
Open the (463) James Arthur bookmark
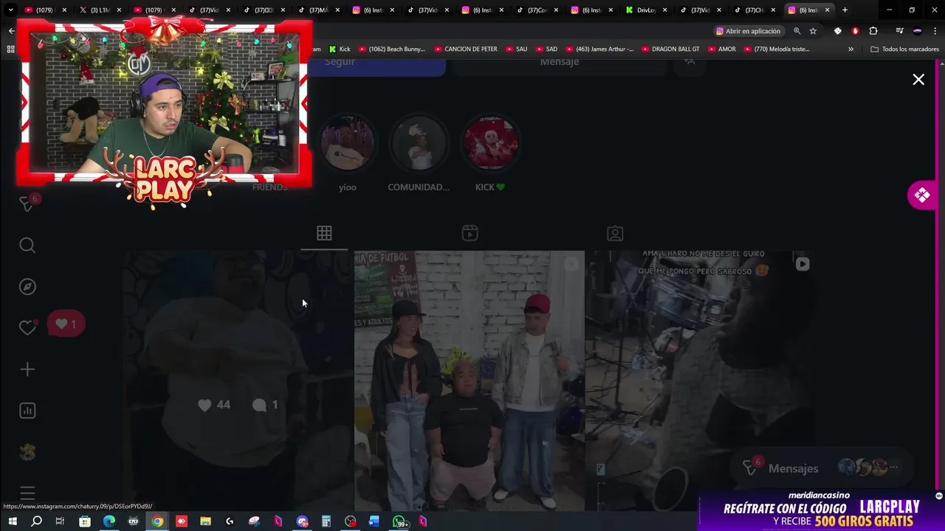click(x=599, y=49)
